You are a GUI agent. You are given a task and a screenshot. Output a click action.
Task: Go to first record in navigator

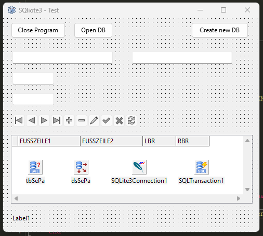click(x=19, y=120)
